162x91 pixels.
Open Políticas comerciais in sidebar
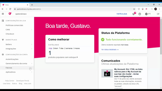click(x=14, y=25)
